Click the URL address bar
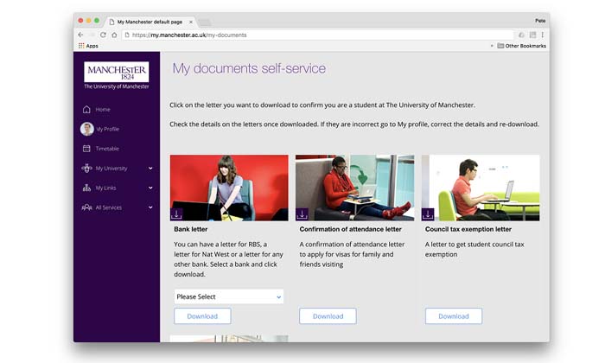The height and width of the screenshot is (363, 605). tap(318, 35)
